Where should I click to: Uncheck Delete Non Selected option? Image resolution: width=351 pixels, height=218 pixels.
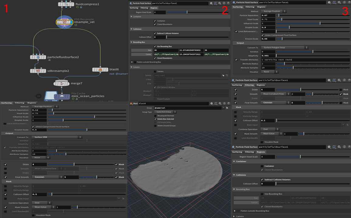point(155,119)
